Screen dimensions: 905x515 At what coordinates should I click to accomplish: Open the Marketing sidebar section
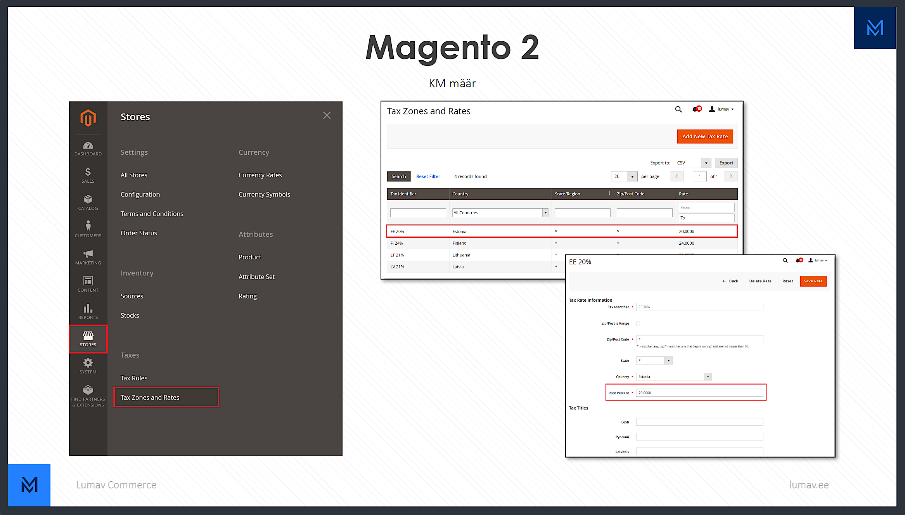tap(88, 257)
